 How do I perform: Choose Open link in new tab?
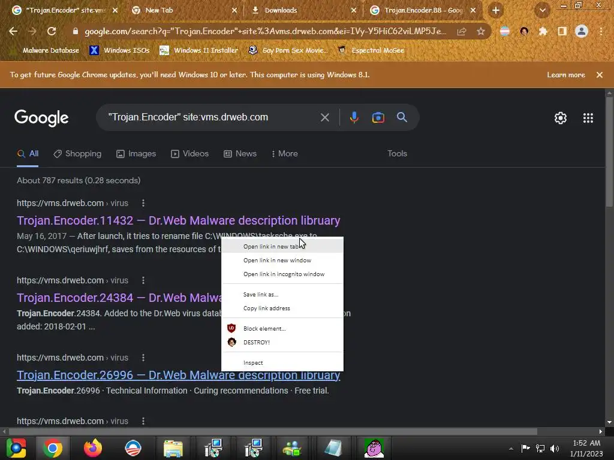(x=282, y=246)
